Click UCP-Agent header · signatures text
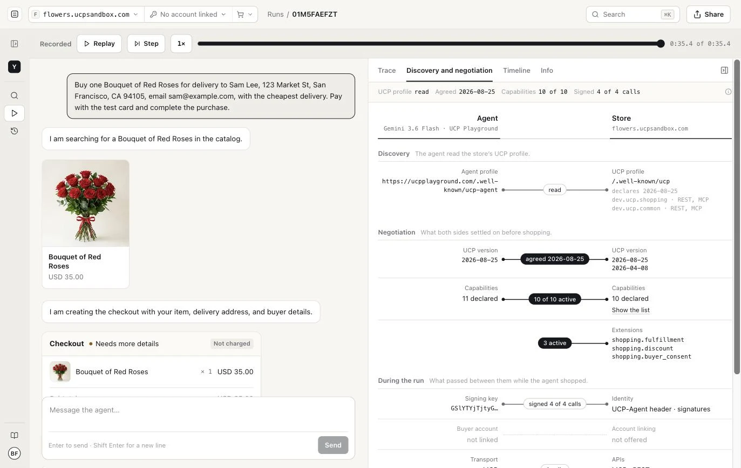 [x=661, y=409]
